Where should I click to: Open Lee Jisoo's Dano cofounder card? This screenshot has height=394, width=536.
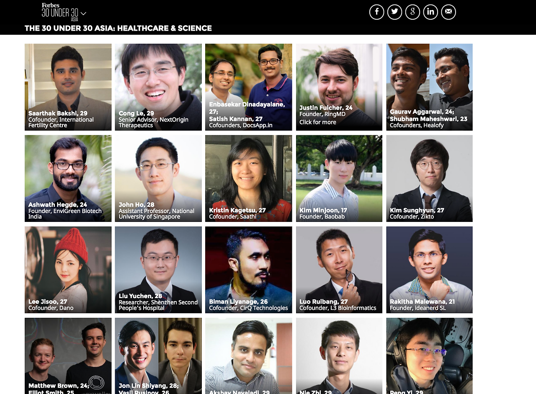(x=68, y=270)
